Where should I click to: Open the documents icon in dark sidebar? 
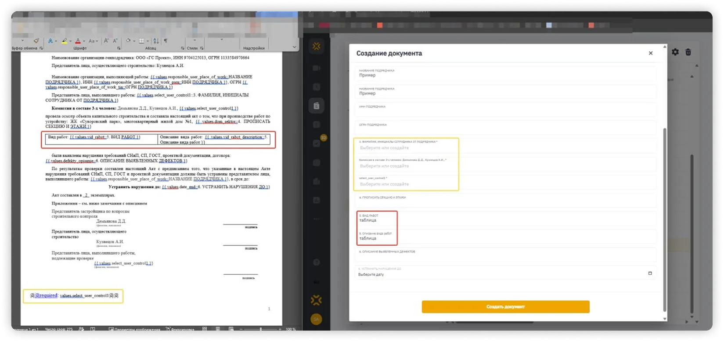click(x=316, y=106)
